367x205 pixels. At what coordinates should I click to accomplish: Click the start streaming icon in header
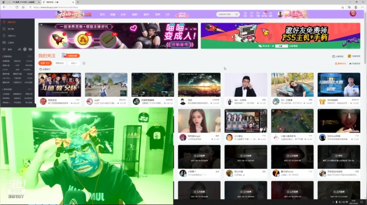[x=258, y=14]
